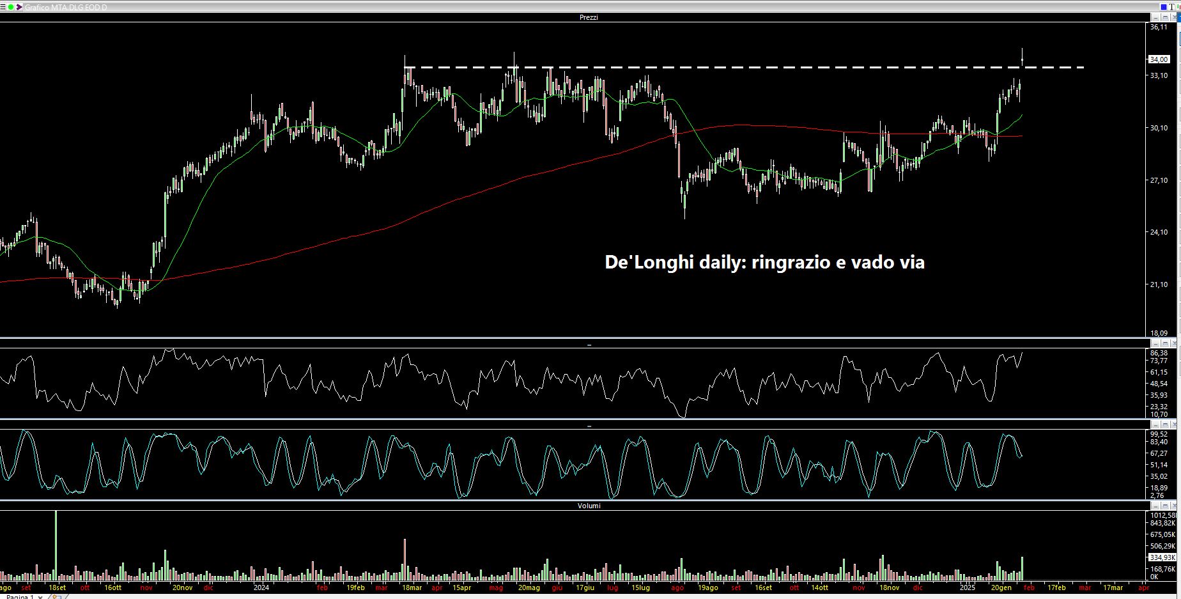The width and height of the screenshot is (1181, 599).
Task: Click the purple arrow icon beside the title
Action: click(x=19, y=7)
